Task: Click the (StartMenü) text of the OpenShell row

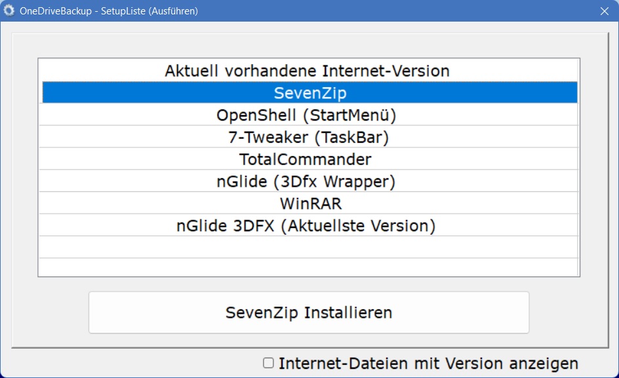Action: [x=349, y=115]
